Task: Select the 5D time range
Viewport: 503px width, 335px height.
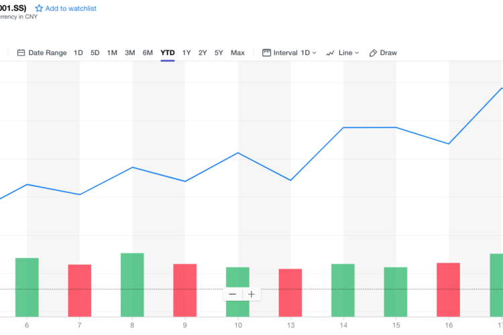Action: point(95,53)
